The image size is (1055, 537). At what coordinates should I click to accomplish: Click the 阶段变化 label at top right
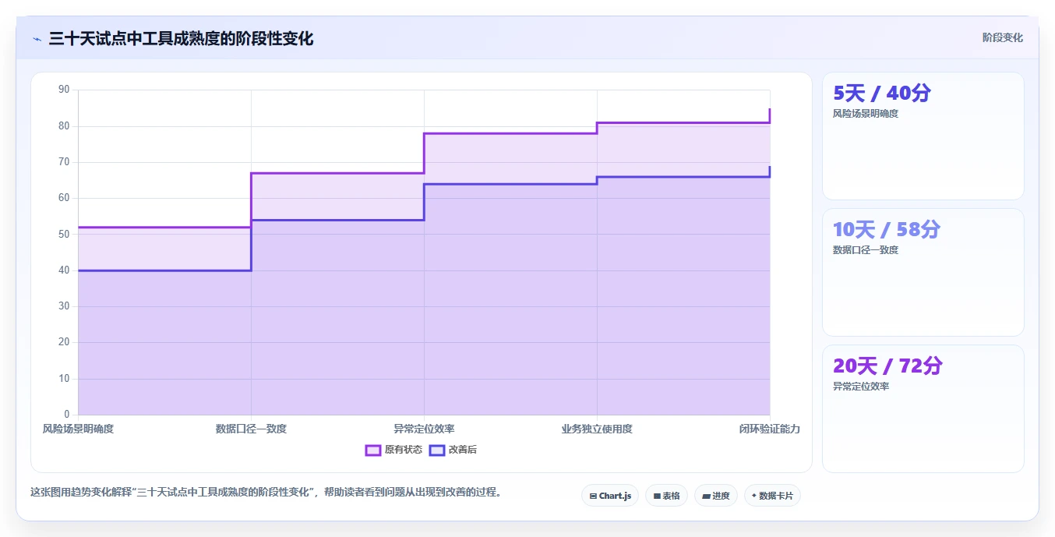click(1002, 37)
